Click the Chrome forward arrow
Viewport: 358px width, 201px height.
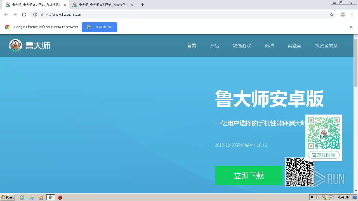tap(15, 15)
